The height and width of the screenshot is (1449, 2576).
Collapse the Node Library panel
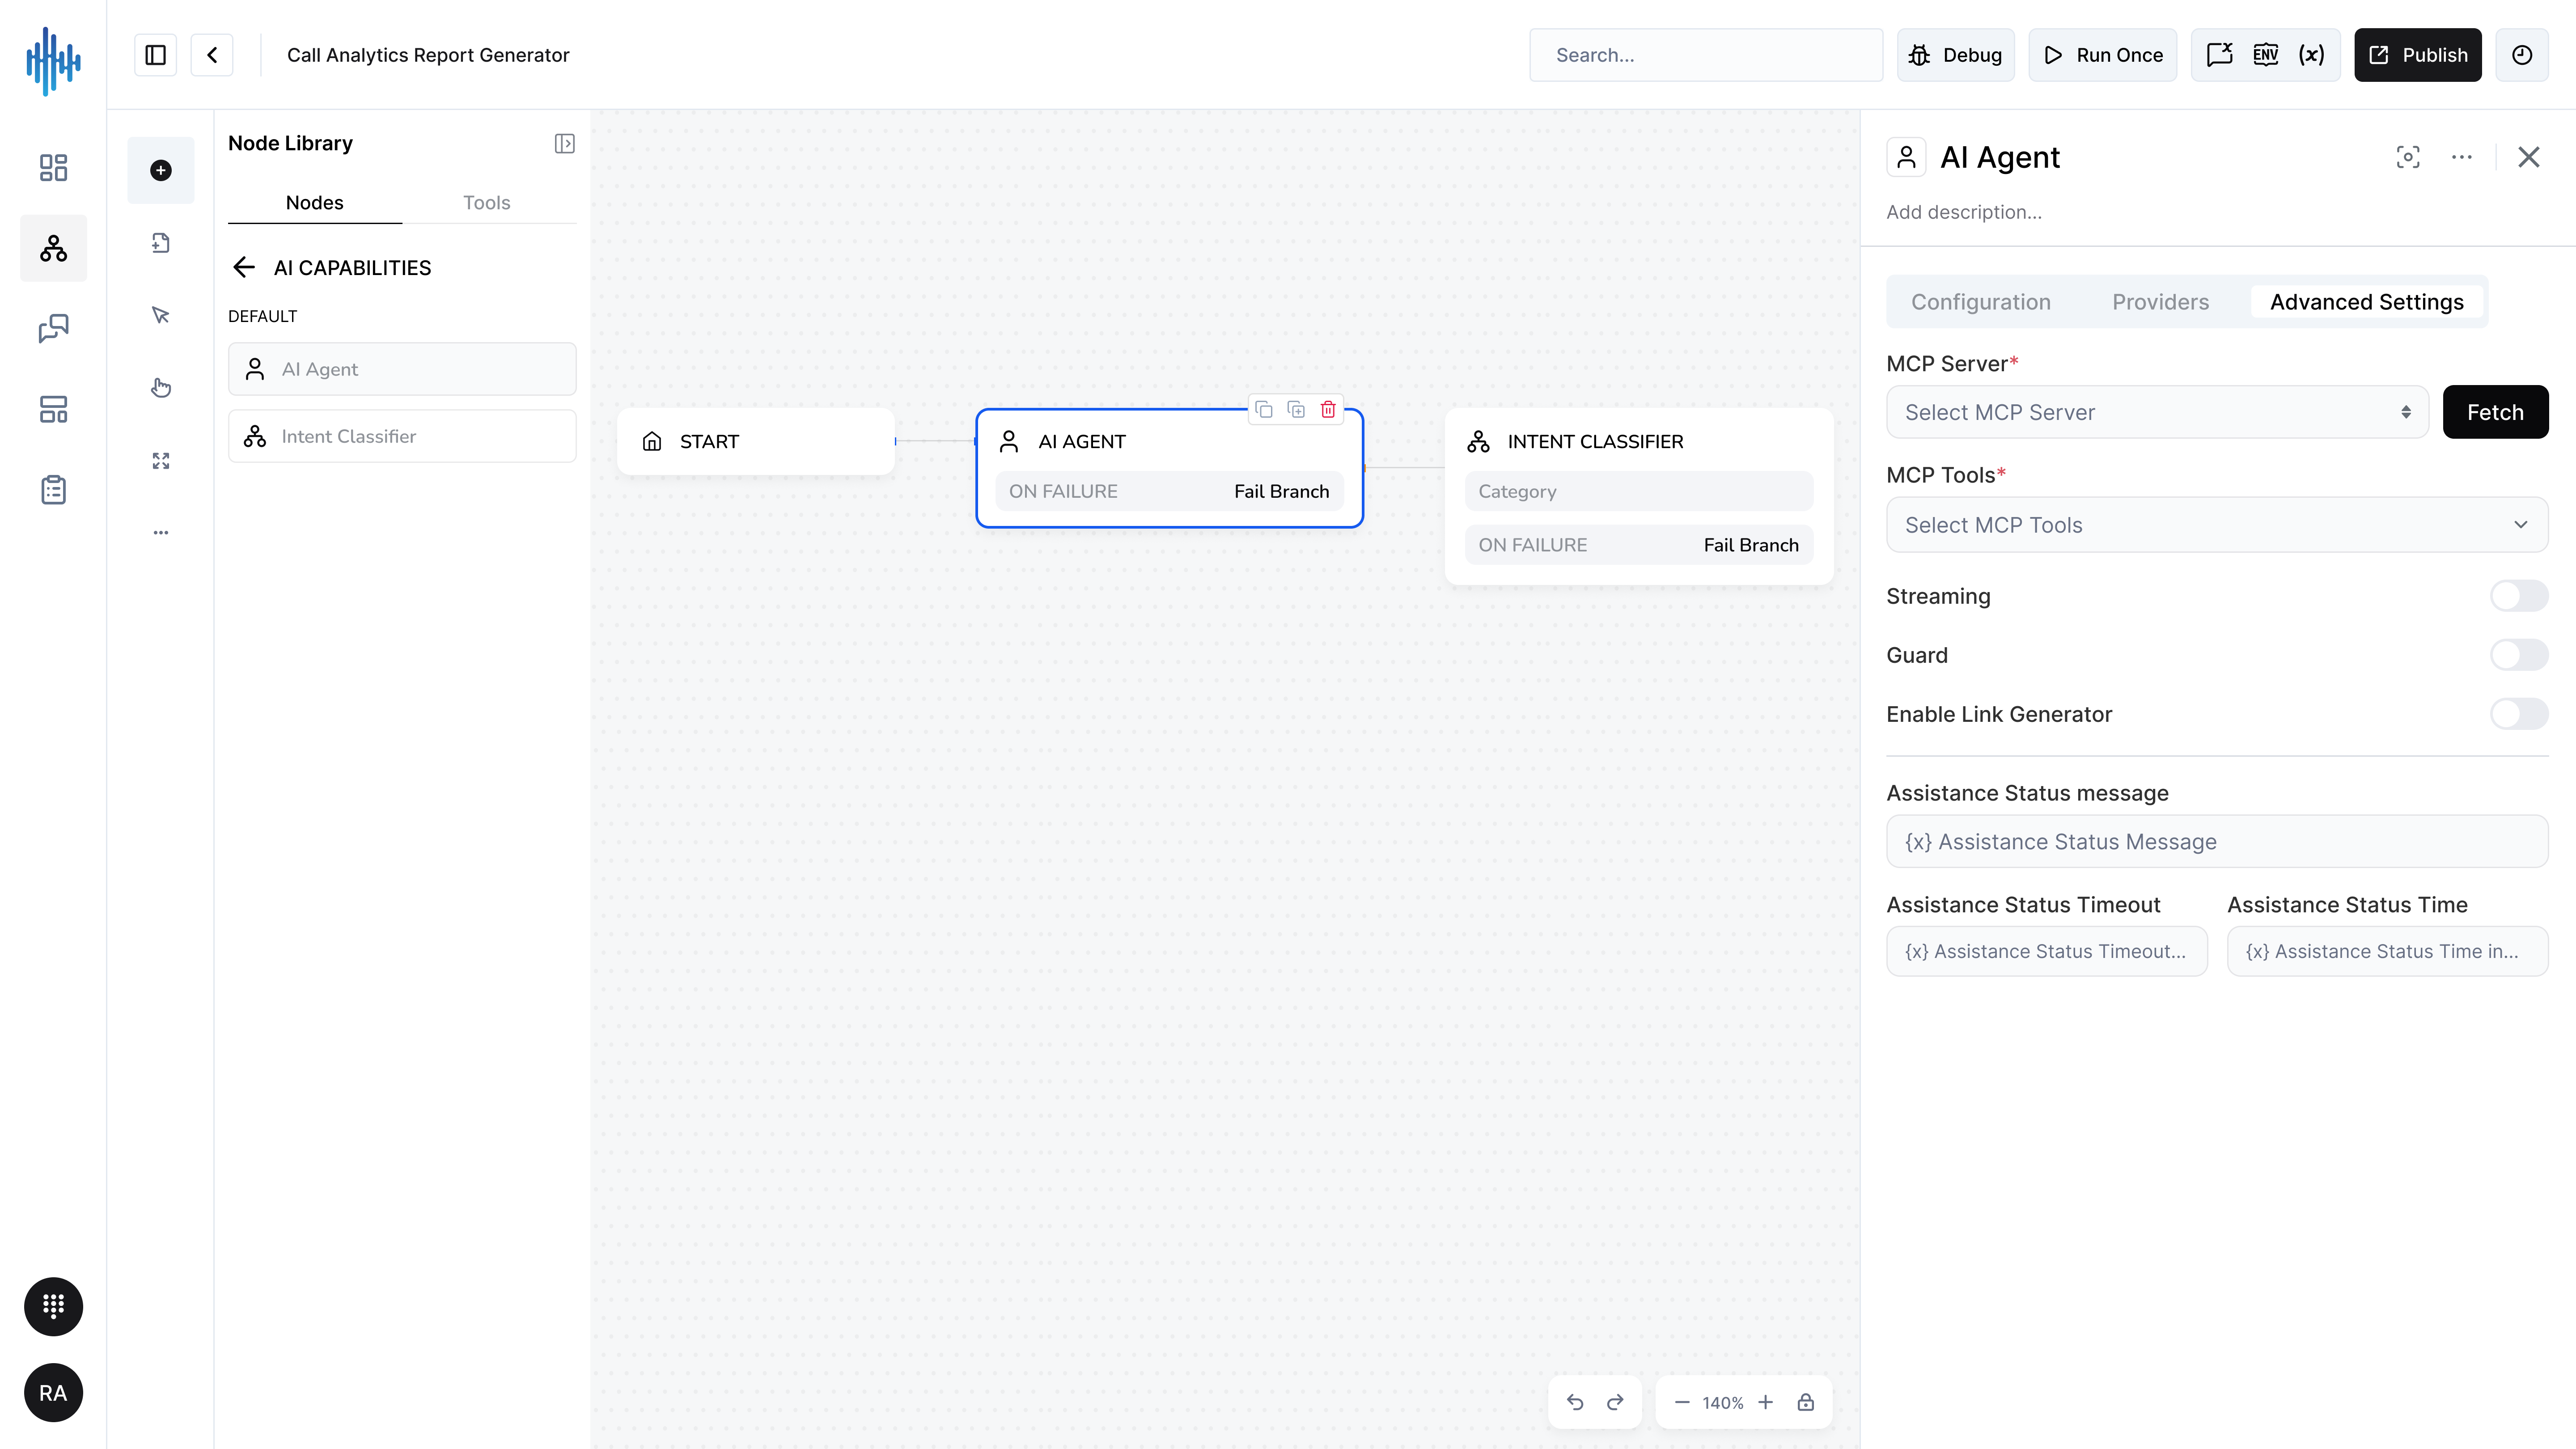565,144
